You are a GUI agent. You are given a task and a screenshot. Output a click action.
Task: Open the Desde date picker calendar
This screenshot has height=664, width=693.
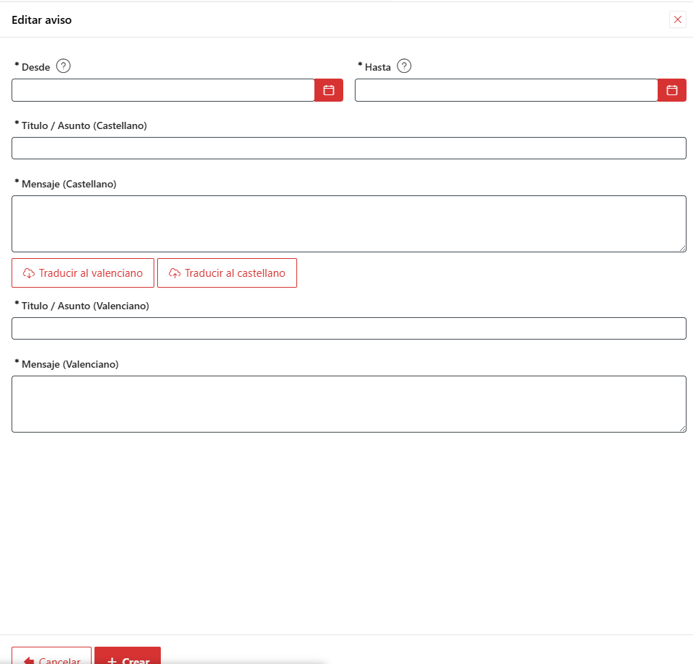[x=328, y=90]
